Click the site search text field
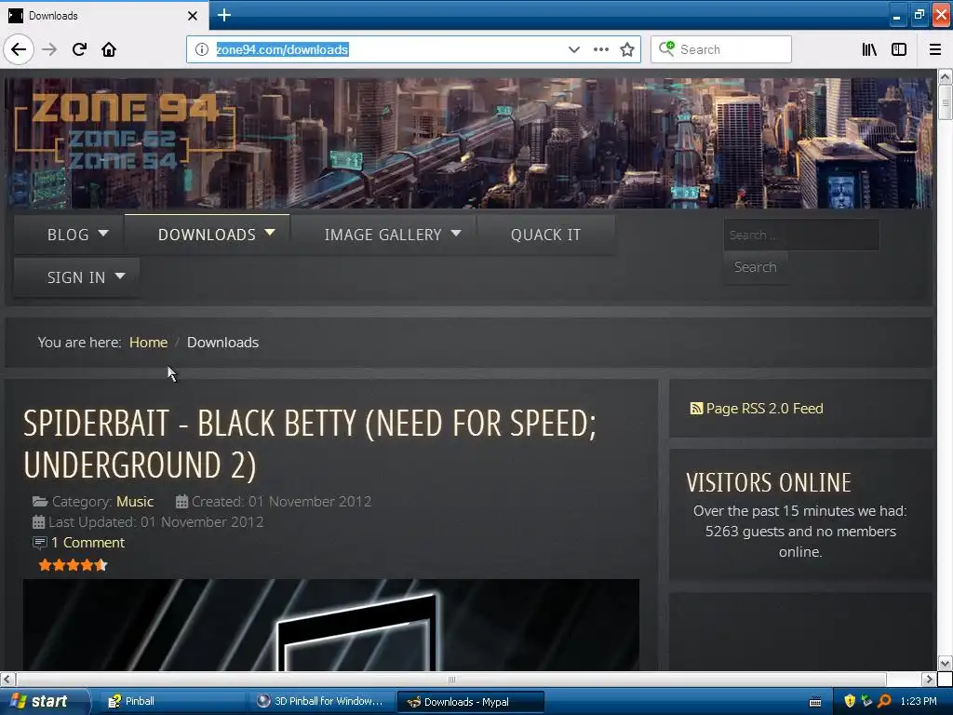This screenshot has height=715, width=953. 801,235
